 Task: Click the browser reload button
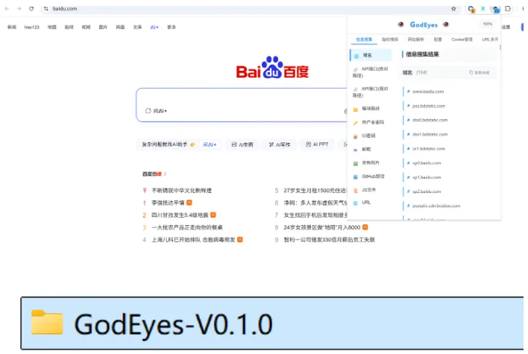coord(31,9)
